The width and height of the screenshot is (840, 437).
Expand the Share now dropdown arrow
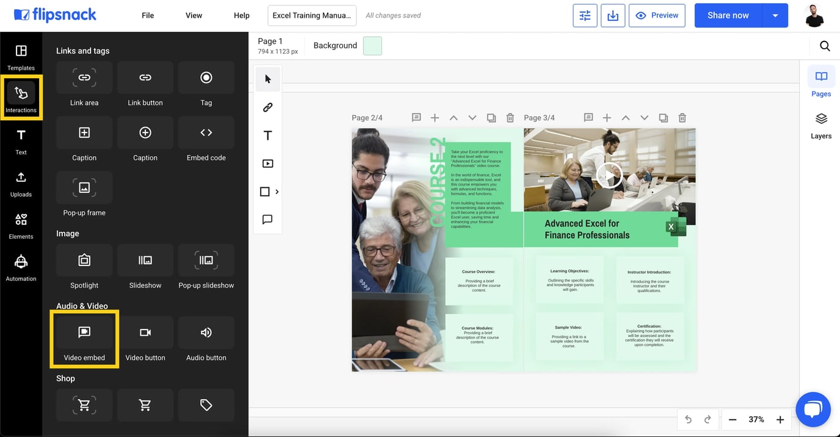pos(776,15)
